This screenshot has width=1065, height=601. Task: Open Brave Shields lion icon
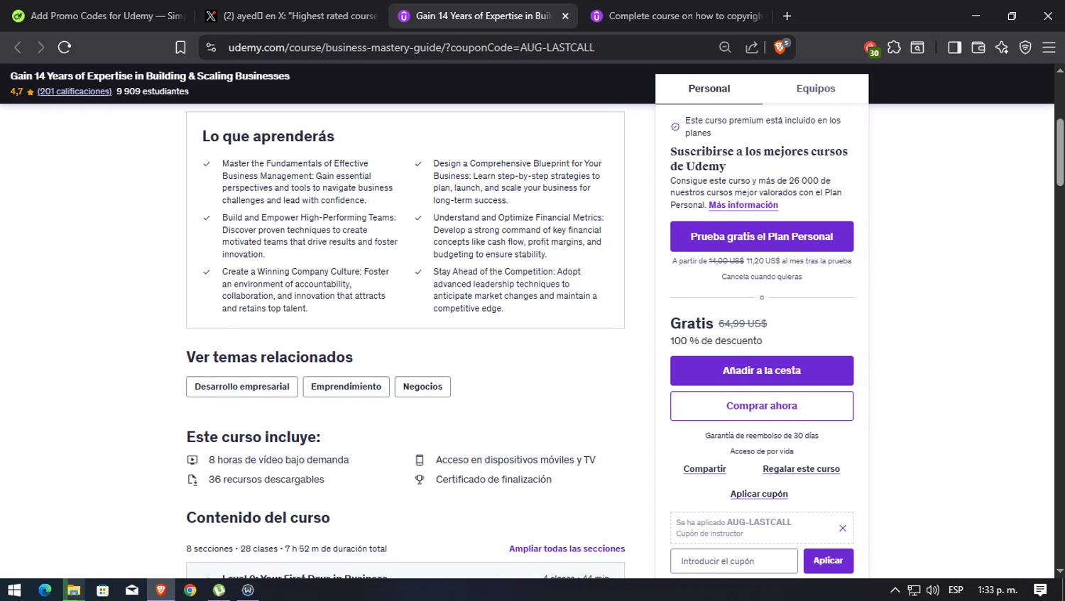781,47
